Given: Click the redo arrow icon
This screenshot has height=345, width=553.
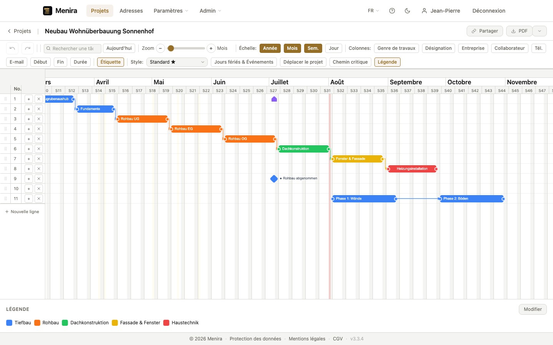Looking at the screenshot, I should [28, 48].
